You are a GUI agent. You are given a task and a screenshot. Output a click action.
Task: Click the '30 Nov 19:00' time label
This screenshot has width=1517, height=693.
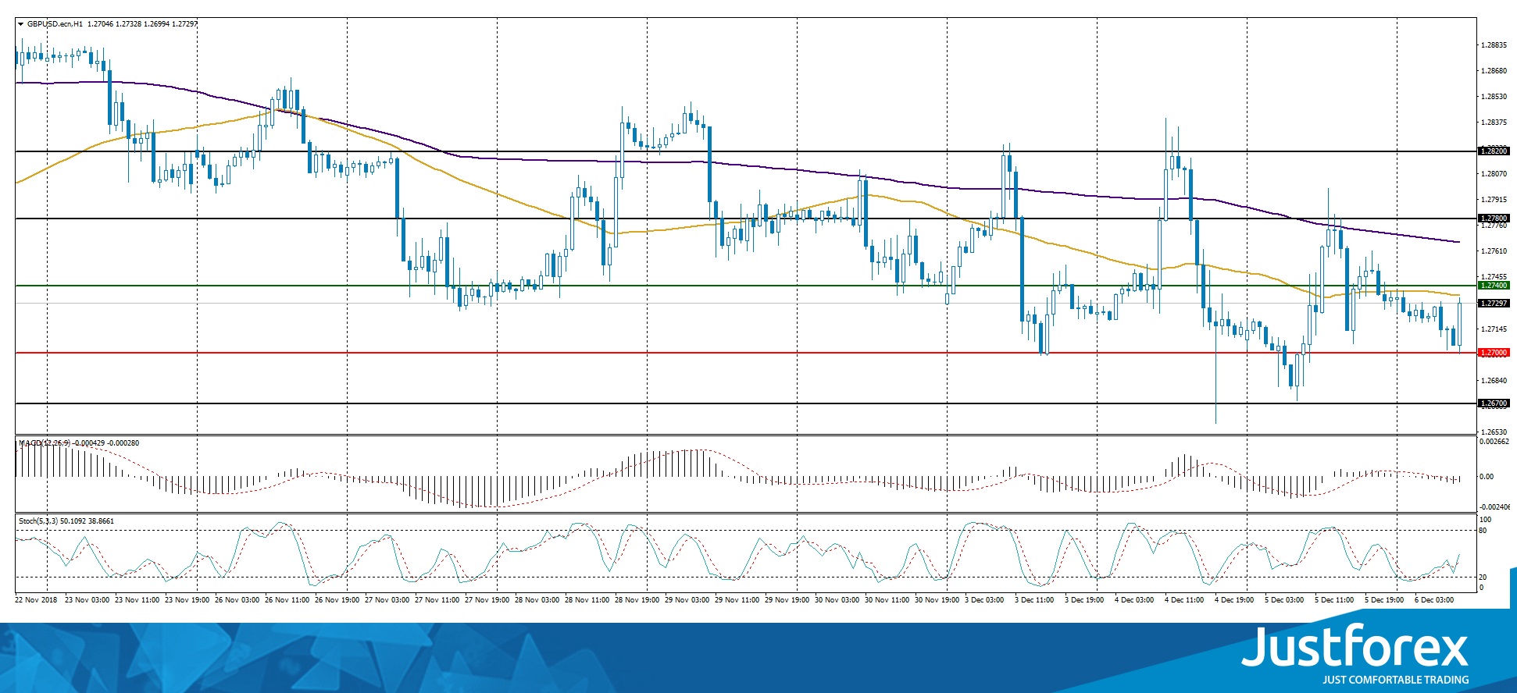[x=937, y=600]
